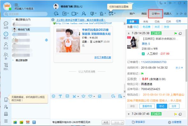Click the phone call icon in title bar

[161, 3]
